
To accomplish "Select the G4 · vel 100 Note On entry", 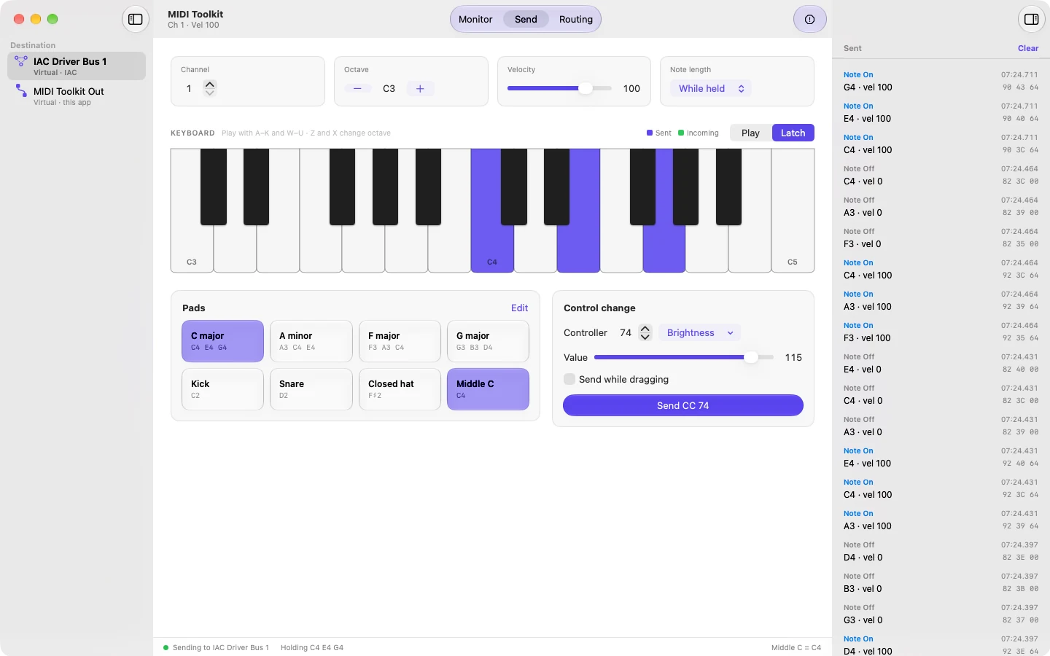I will [x=941, y=81].
